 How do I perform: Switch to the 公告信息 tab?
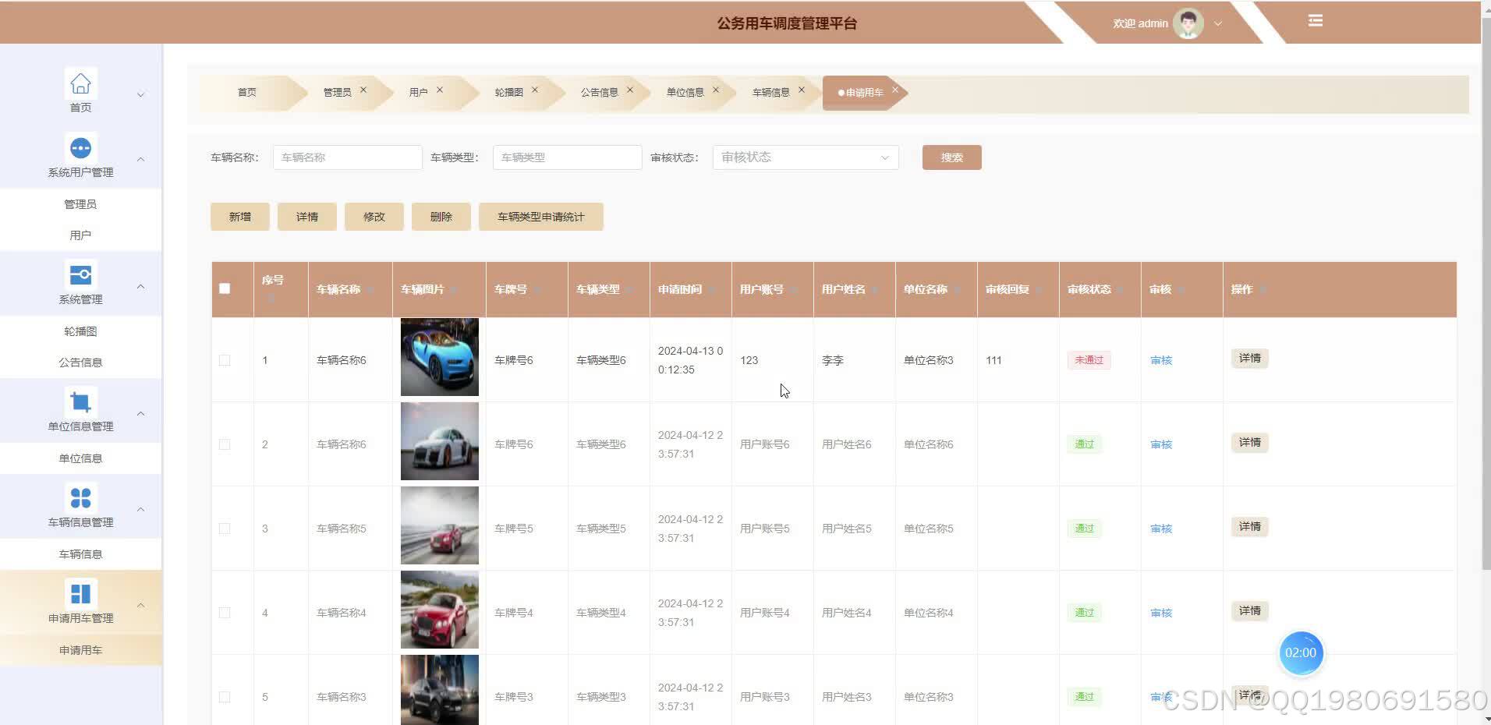[599, 91]
